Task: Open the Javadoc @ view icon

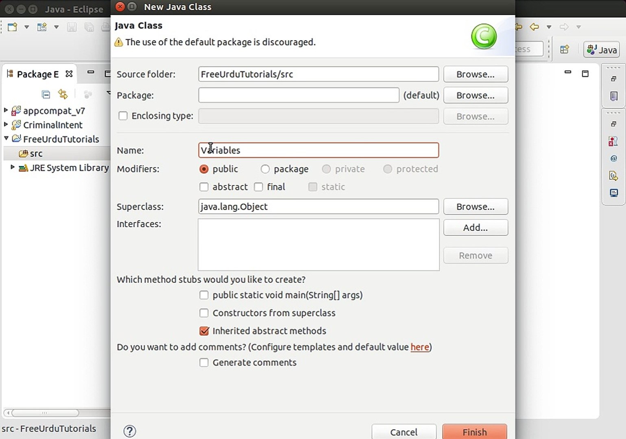Action: [614, 159]
